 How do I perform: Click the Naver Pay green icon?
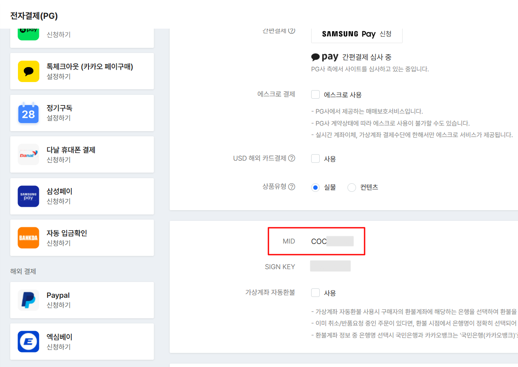(28, 33)
